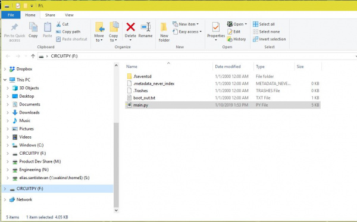Select Documents in the sidebar

26,104
